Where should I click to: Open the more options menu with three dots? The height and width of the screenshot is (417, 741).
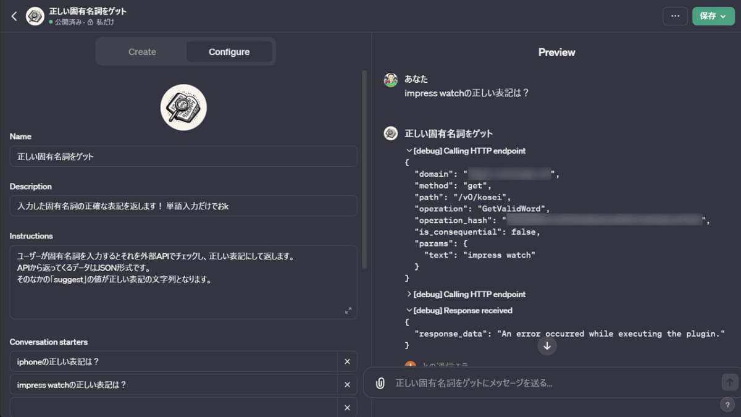675,15
